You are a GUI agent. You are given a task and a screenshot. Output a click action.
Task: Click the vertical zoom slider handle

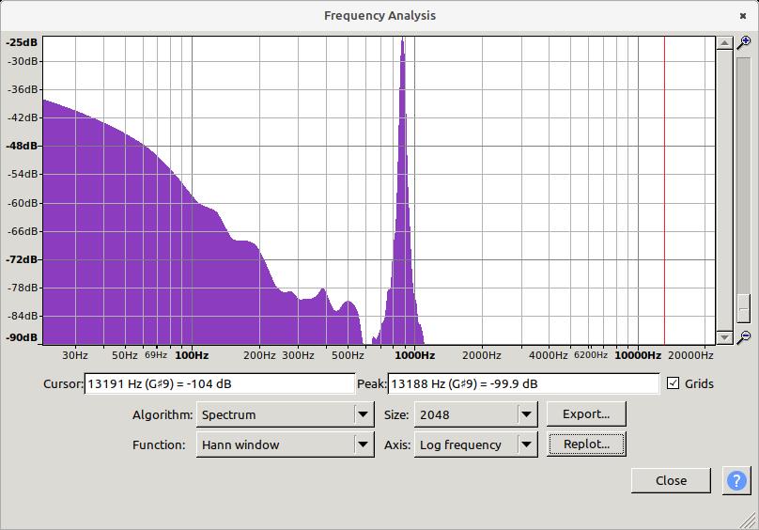point(744,308)
